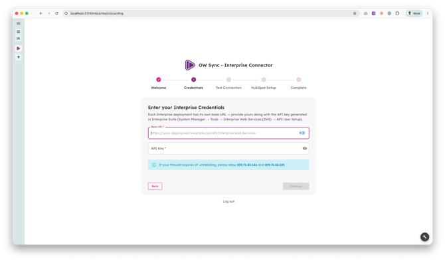445x261 pixels.
Task: Open the wrench dev tools button
Action: (424, 237)
